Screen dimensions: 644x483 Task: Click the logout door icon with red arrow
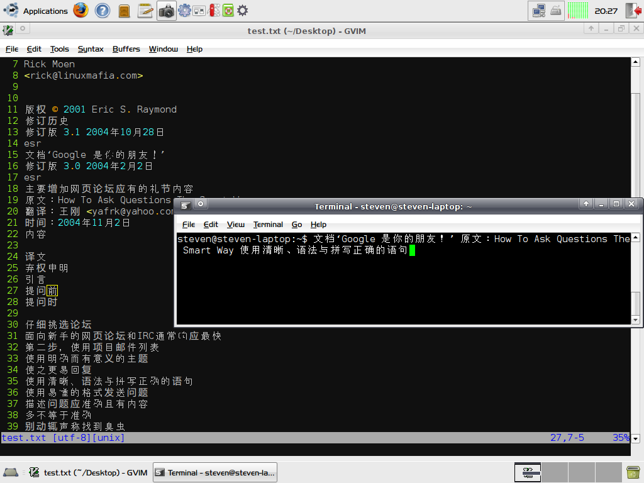coord(633,11)
